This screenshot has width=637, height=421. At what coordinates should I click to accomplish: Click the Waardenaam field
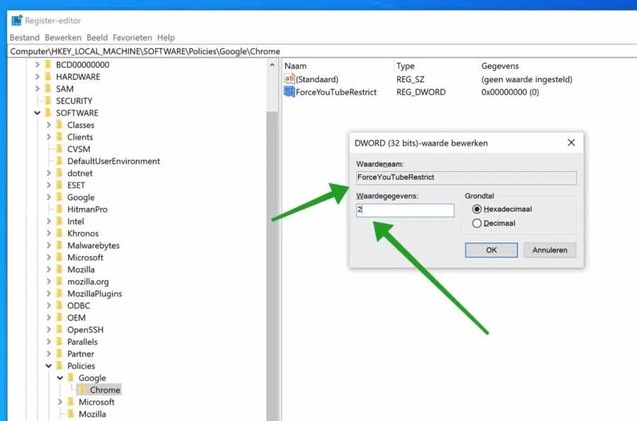[466, 178]
